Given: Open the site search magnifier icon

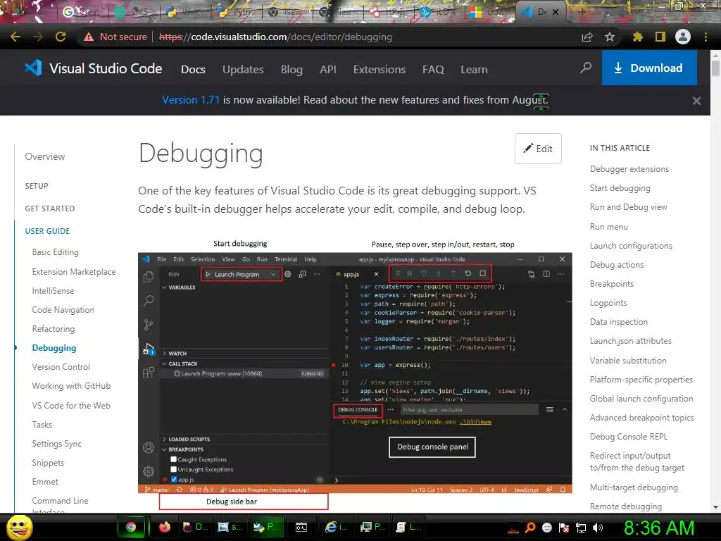Looking at the screenshot, I should 586,68.
